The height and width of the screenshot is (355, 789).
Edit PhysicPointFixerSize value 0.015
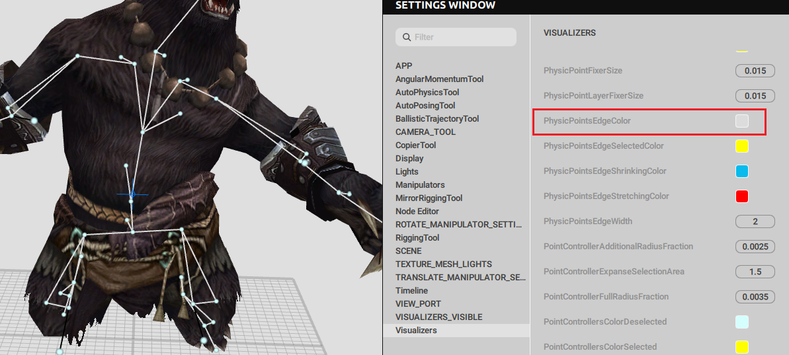pos(755,70)
